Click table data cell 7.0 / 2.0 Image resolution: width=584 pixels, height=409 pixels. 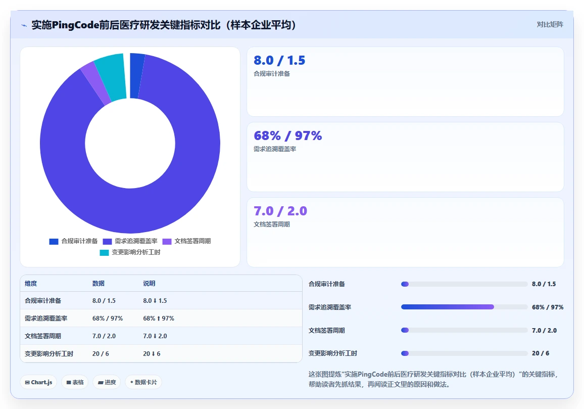tap(104, 336)
